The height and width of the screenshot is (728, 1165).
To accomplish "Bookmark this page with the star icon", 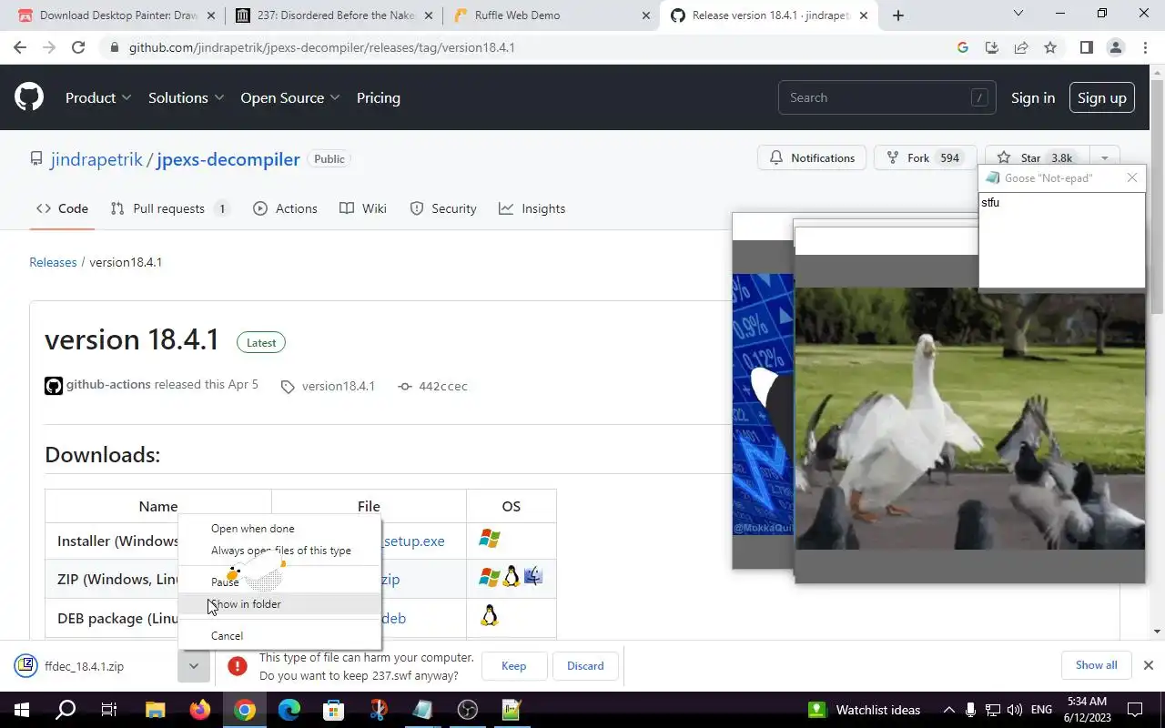I will tap(1050, 47).
